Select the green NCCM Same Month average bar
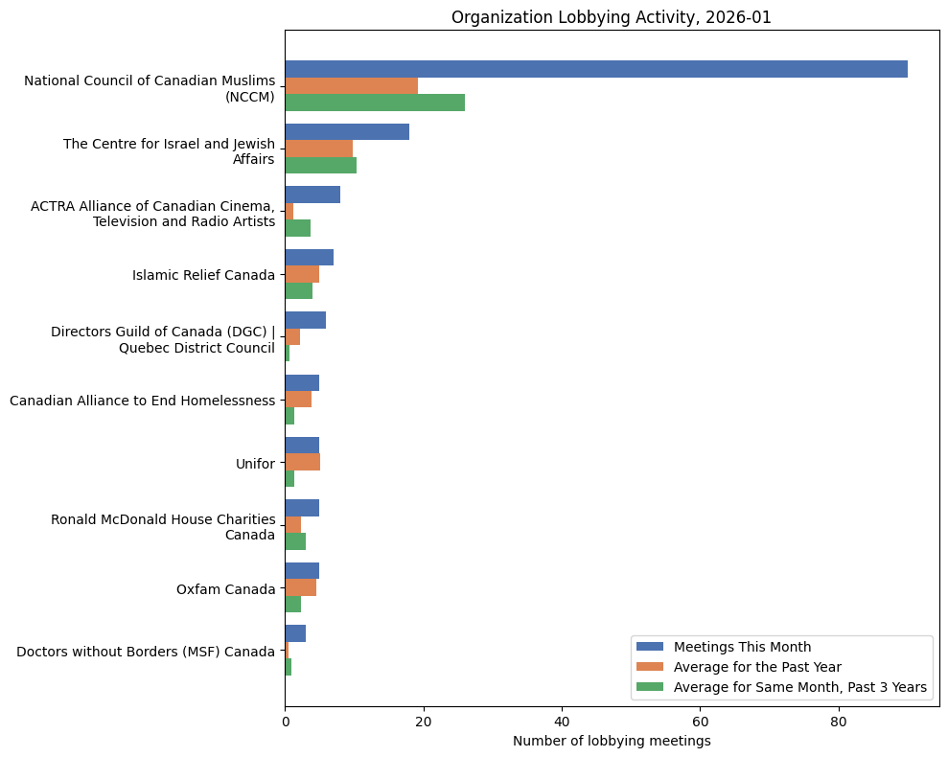948x757 pixels. (x=374, y=100)
